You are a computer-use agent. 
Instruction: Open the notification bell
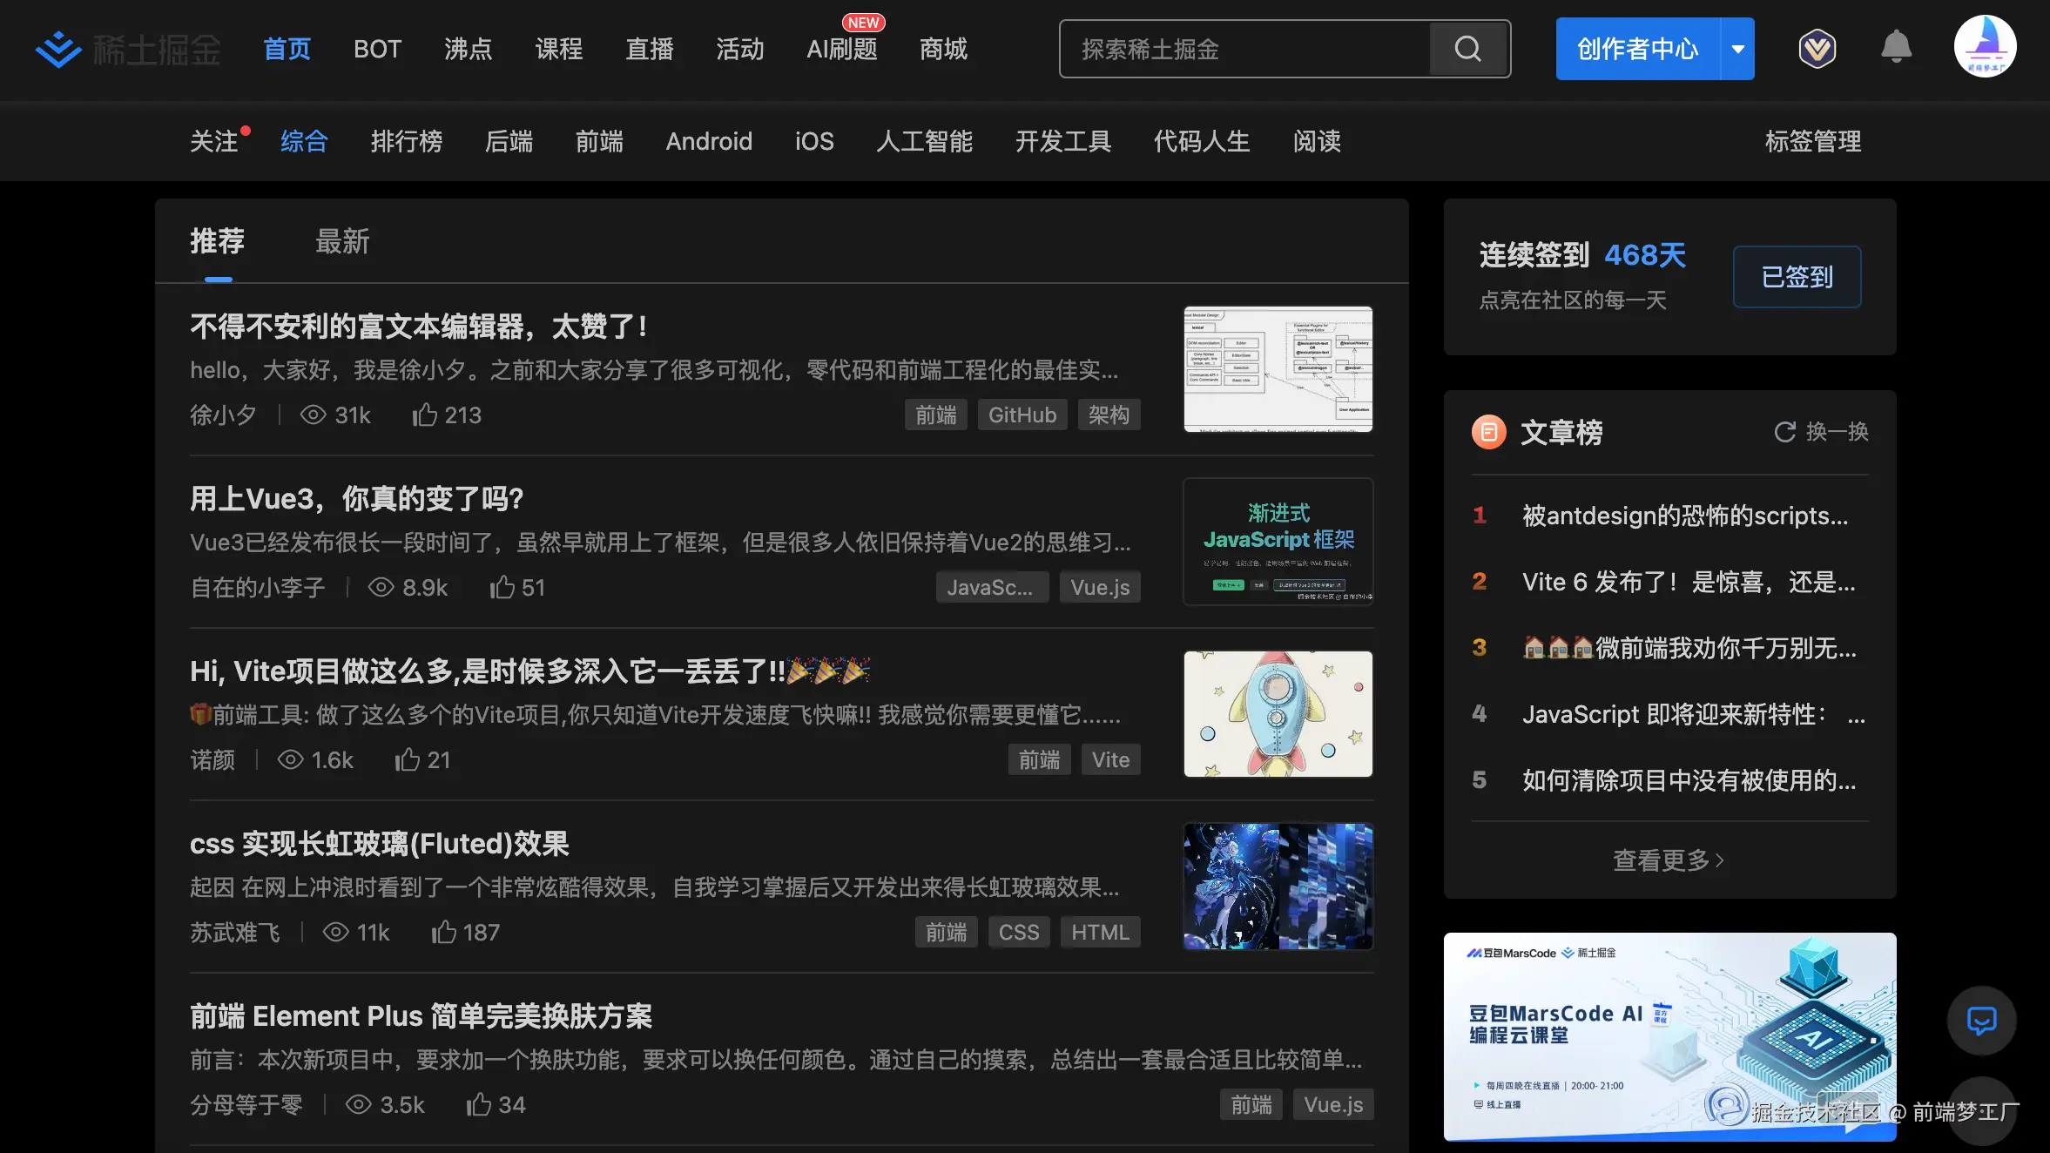pos(1896,47)
